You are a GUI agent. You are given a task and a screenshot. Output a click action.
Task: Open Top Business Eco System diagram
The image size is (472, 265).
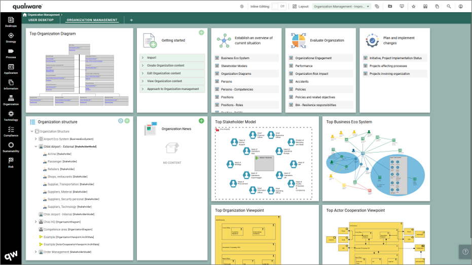click(376, 162)
